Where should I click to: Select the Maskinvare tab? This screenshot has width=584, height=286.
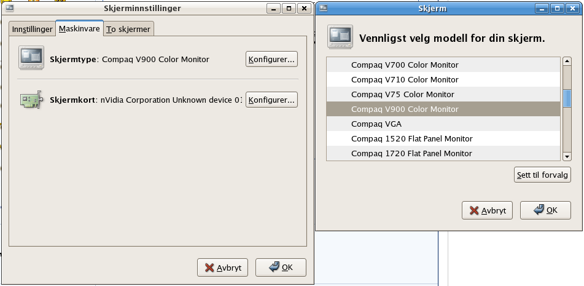pos(79,28)
